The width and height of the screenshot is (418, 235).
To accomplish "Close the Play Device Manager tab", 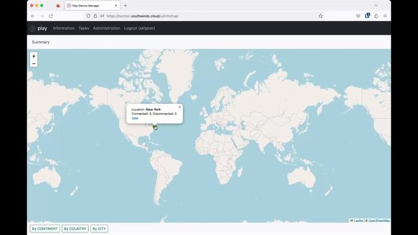I will [116, 6].
